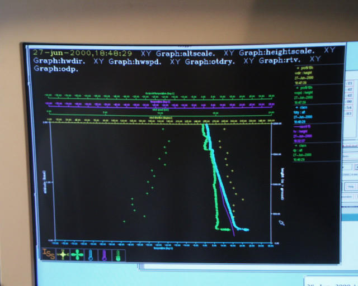Click the Help button in the background window

[351, 187]
